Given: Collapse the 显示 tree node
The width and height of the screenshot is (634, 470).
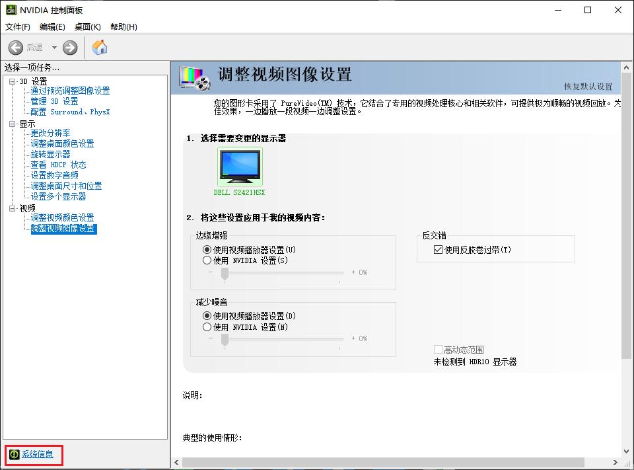Looking at the screenshot, I should [x=12, y=124].
